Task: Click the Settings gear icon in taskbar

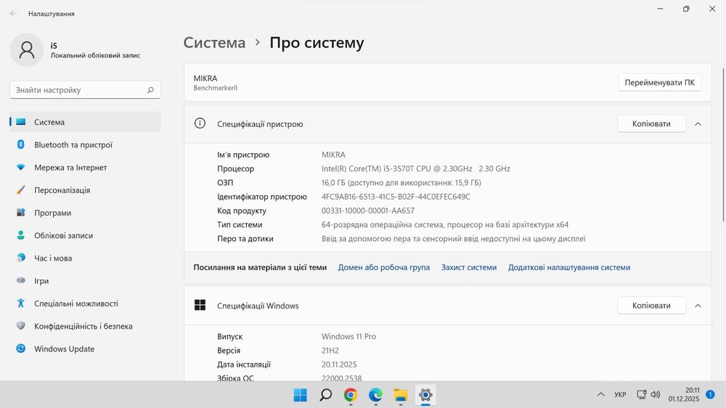Action: (425, 395)
